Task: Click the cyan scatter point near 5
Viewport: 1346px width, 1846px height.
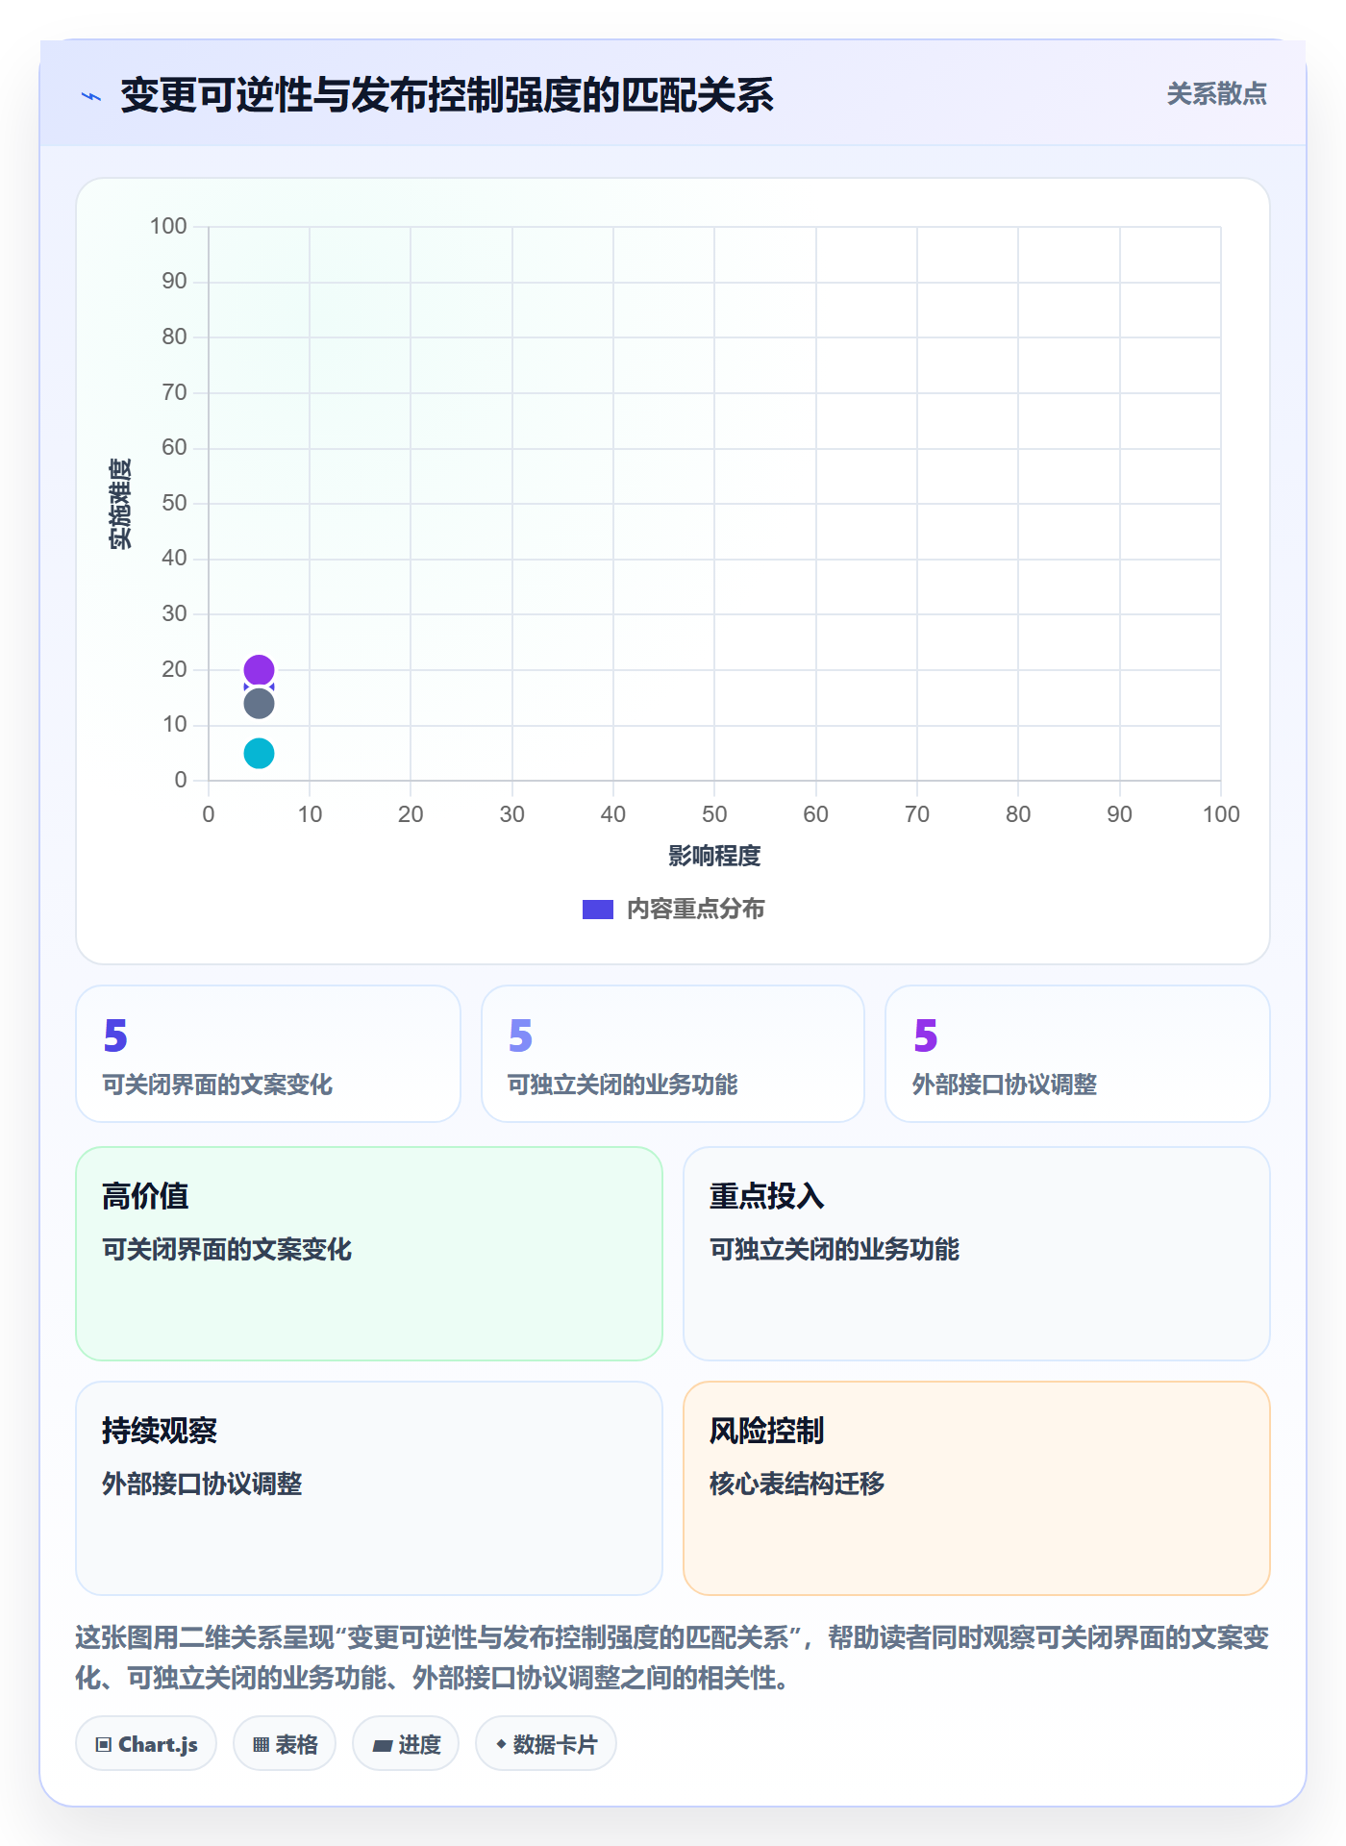Action: click(x=259, y=753)
